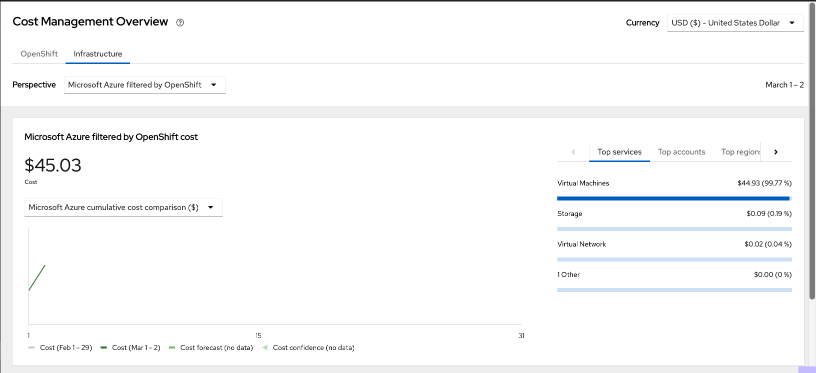
Task: Click the 1 Other cost bar
Action: (x=674, y=290)
